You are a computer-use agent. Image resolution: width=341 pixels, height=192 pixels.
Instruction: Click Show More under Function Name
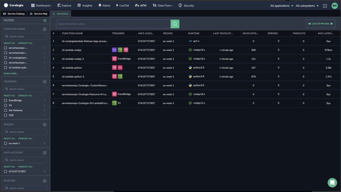[11, 74]
